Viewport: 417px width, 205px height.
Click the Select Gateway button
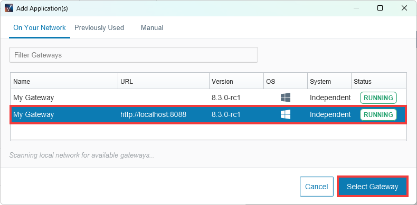coord(372,187)
